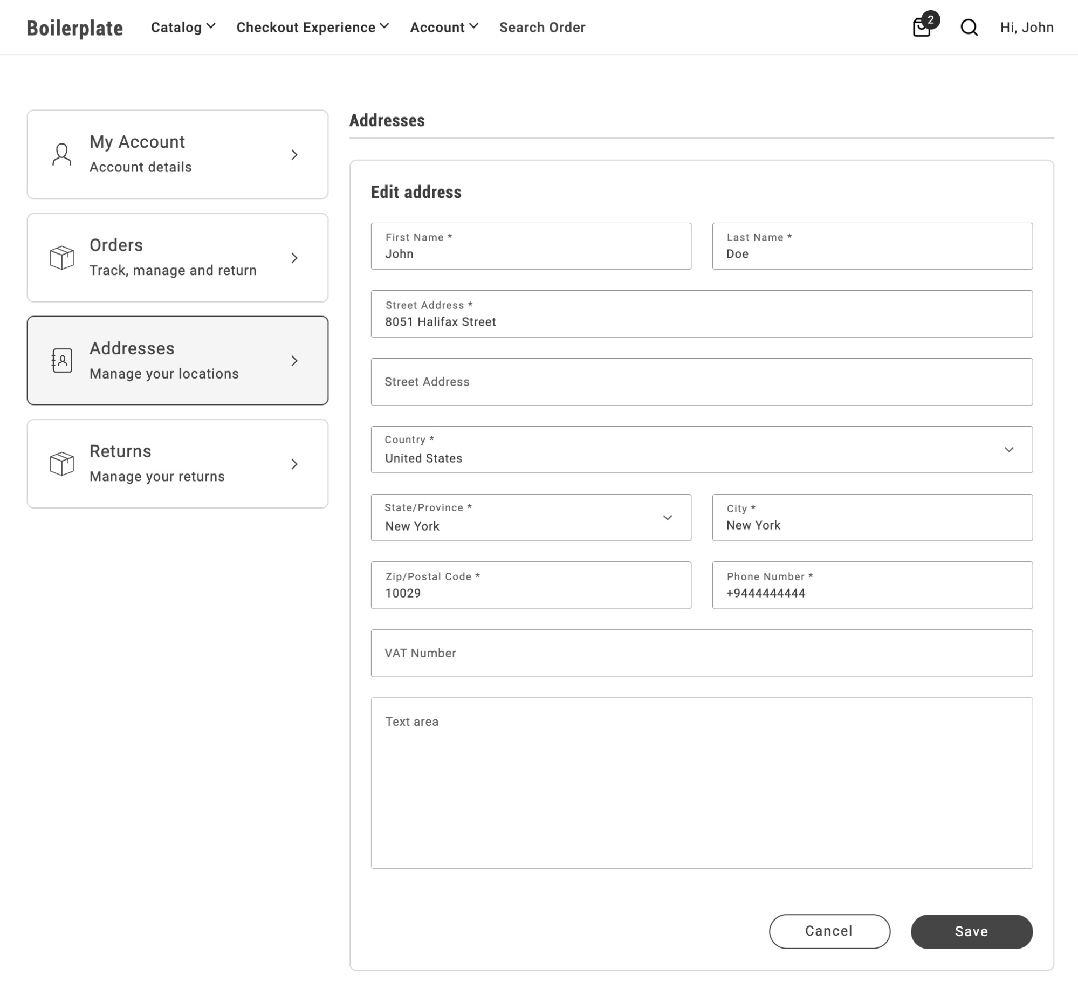Click the Addresses contact book icon
Image resolution: width=1078 pixels, height=982 pixels.
[61, 360]
